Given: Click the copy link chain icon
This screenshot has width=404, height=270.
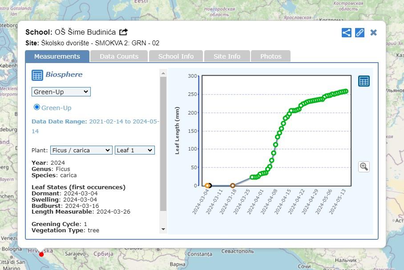Looking at the screenshot, I should [x=360, y=32].
